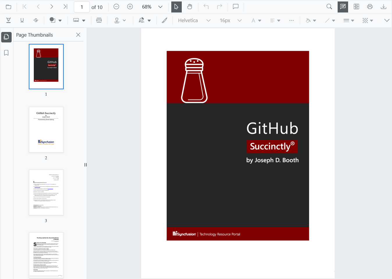Viewport: 392px width, 279px height.
Task: Select page 2 thumbnail
Action: (x=46, y=130)
